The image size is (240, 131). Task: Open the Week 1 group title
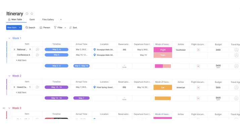(x=17, y=38)
